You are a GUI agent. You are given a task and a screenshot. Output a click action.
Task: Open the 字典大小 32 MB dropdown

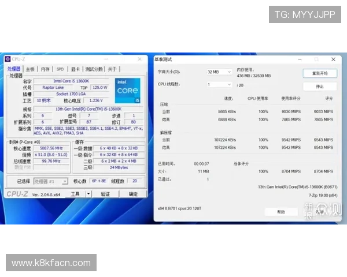tap(219, 72)
